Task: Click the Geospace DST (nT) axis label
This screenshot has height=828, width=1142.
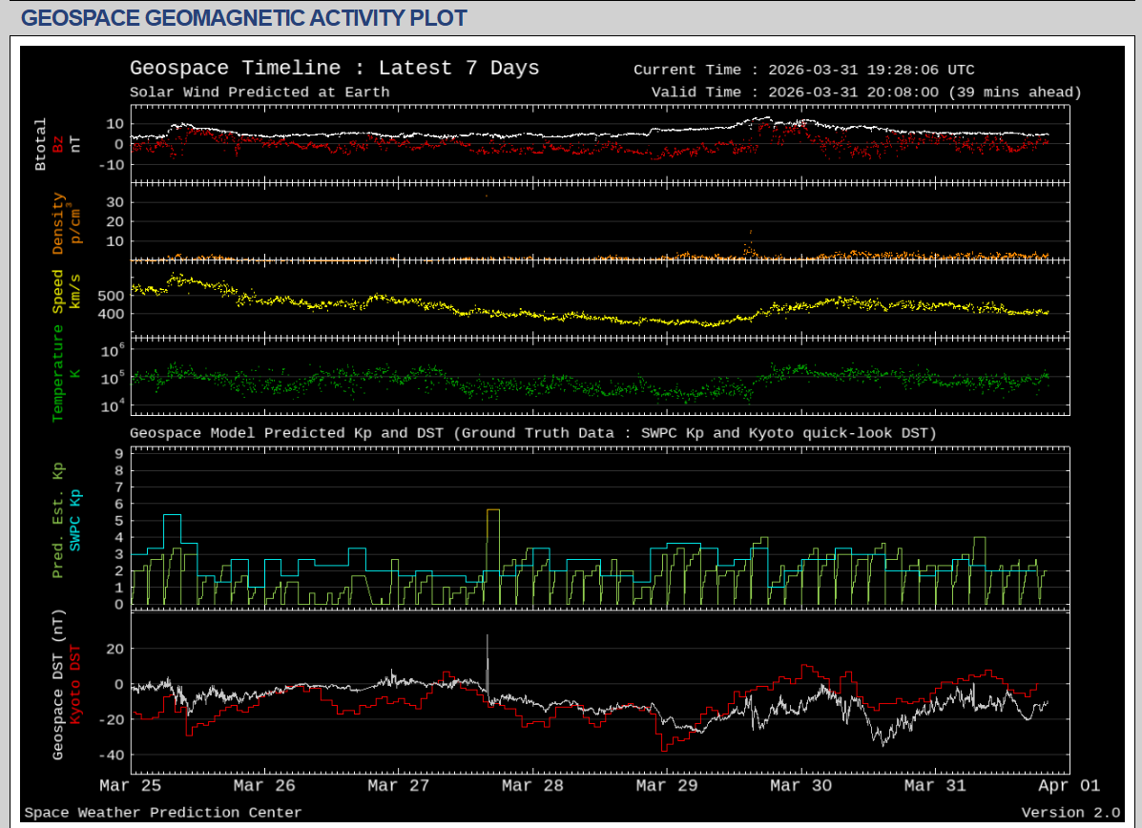Action: click(58, 684)
